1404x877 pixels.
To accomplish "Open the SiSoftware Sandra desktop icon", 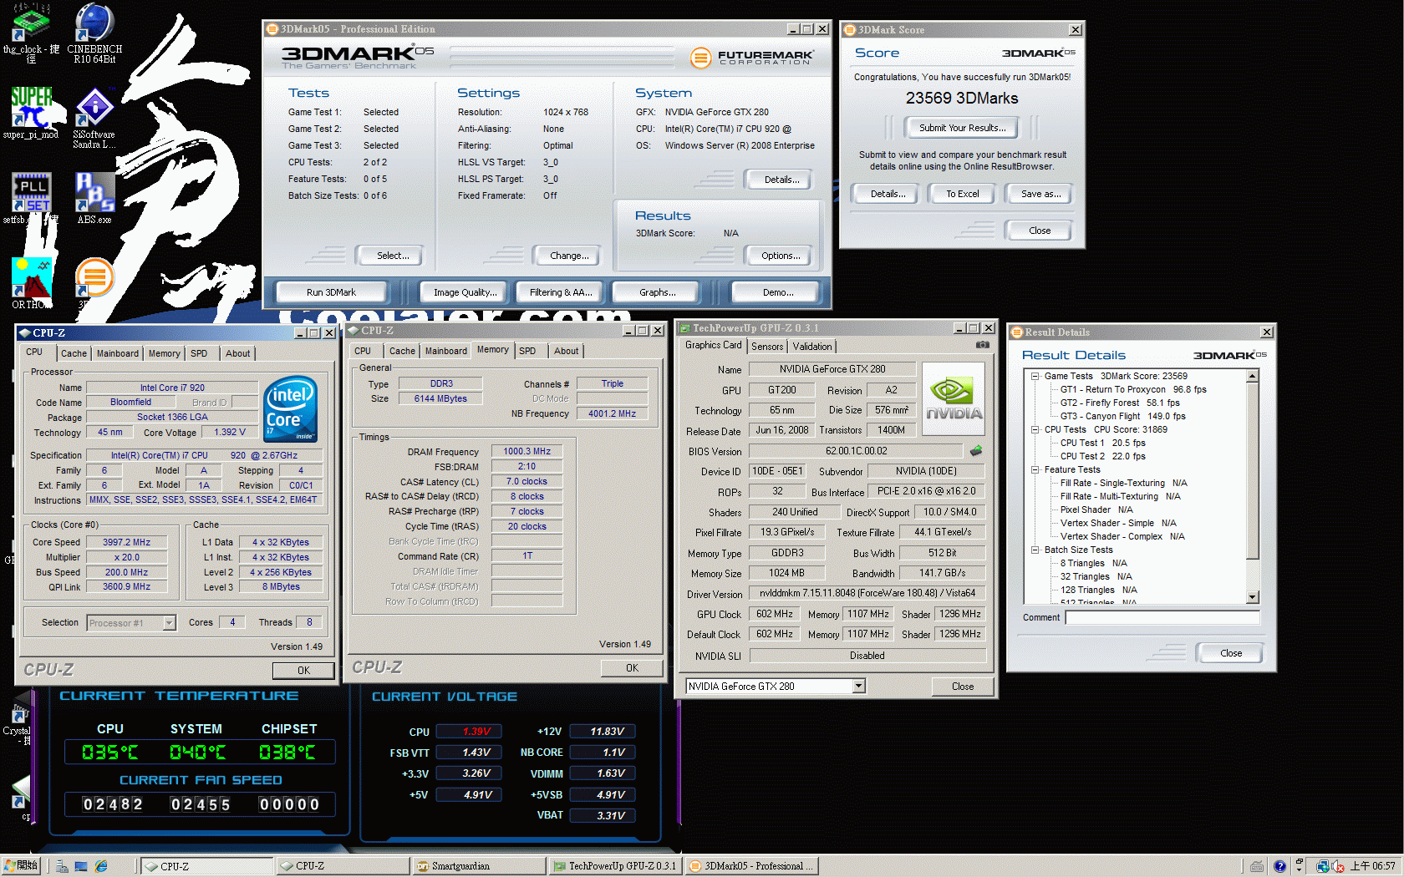I will click(x=94, y=117).
